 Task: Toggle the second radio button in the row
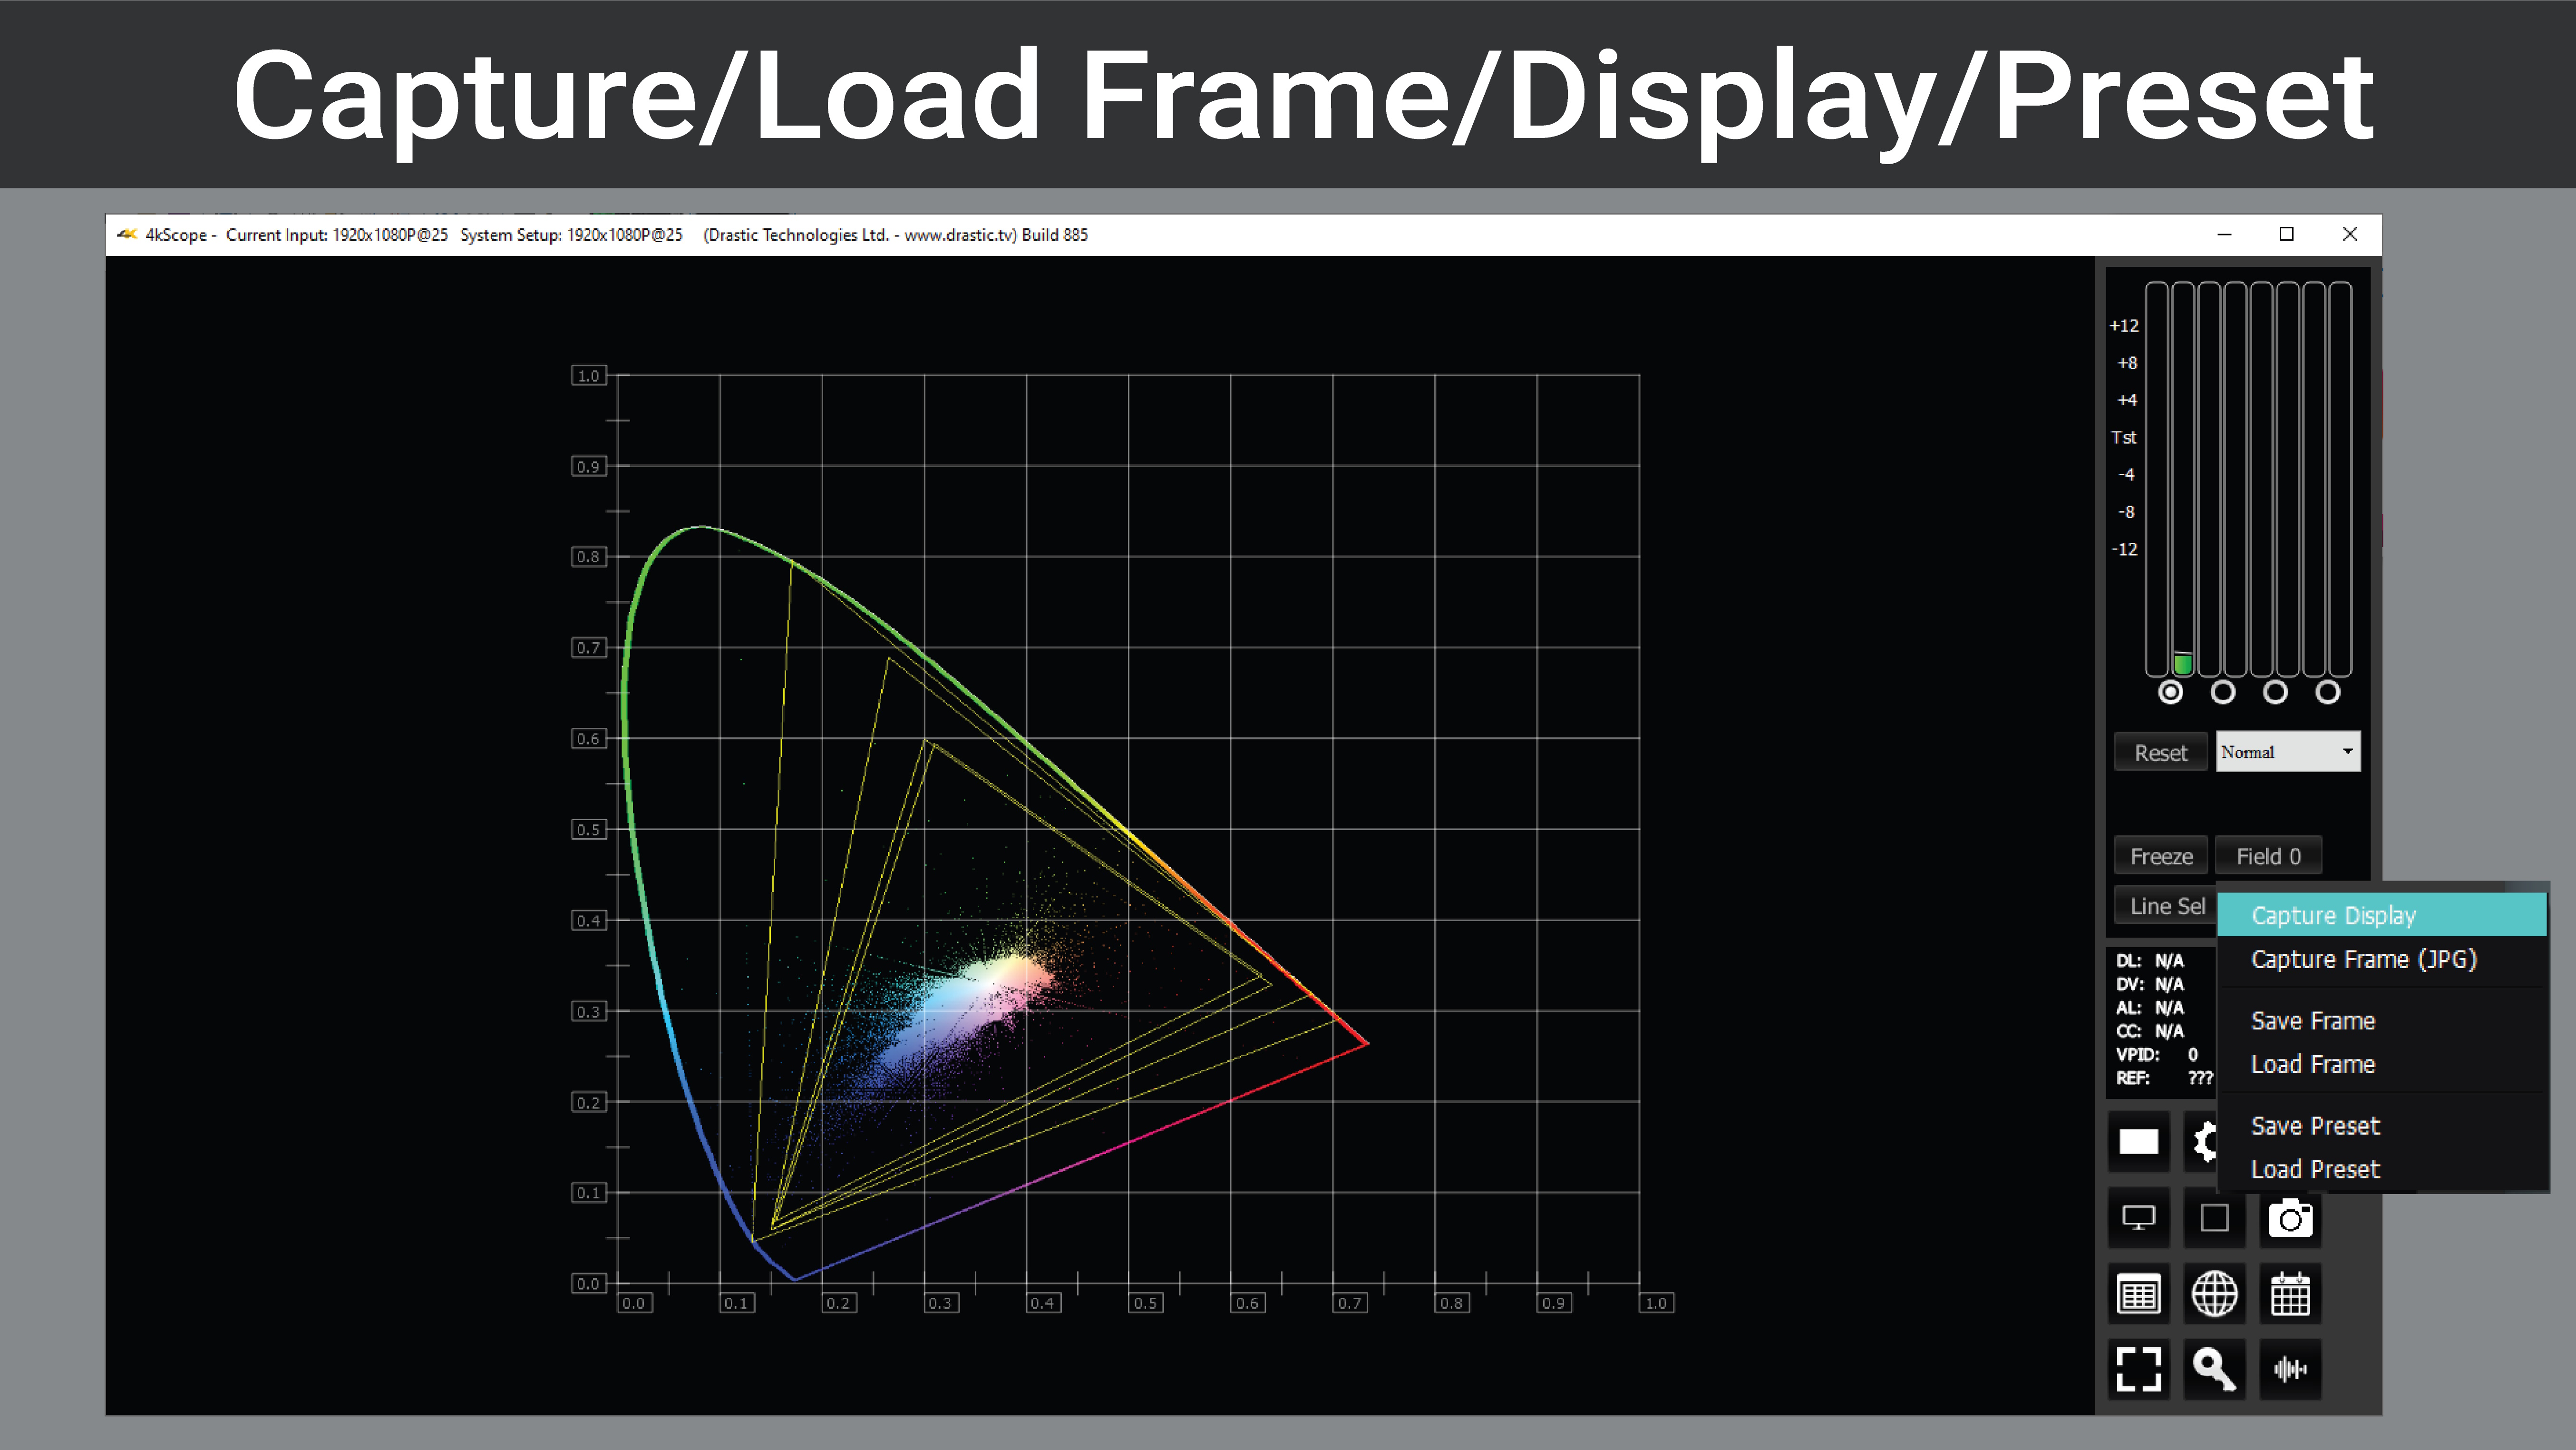pos(2226,692)
